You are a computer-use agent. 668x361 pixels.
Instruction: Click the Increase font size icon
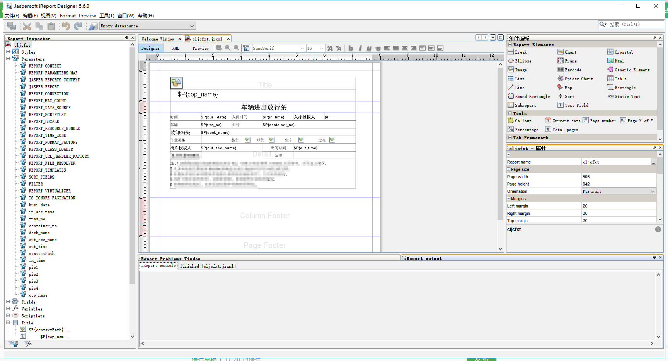click(330, 48)
